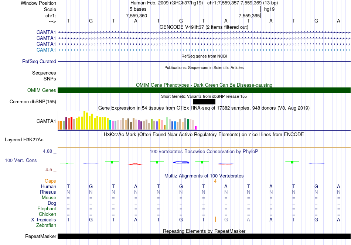This screenshot has height=245, width=351.
Task: Click the Window Position label
Action: pyautogui.click(x=38, y=3)
